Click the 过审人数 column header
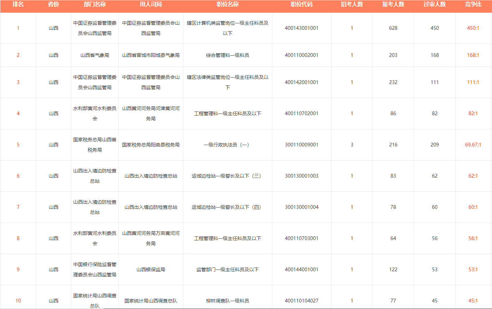This screenshot has width=492, height=309. coord(434,4)
